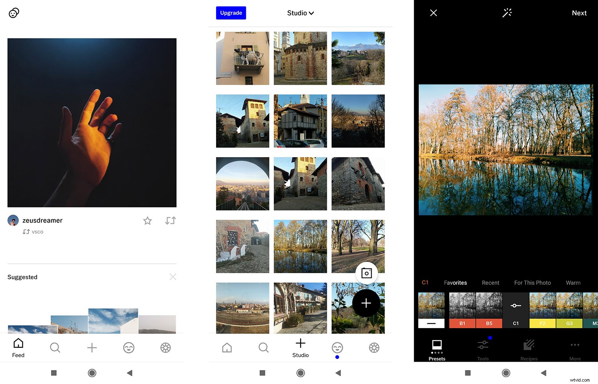This screenshot has height=384, width=598.
Task: Tap Next to proceed with the edit
Action: click(x=579, y=13)
